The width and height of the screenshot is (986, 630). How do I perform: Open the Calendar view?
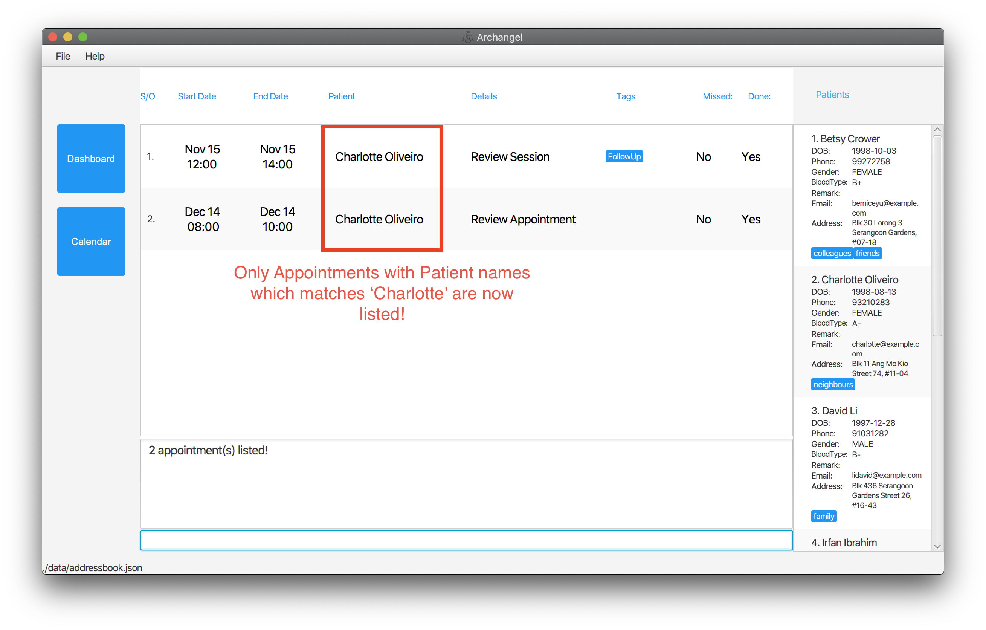pyautogui.click(x=91, y=241)
